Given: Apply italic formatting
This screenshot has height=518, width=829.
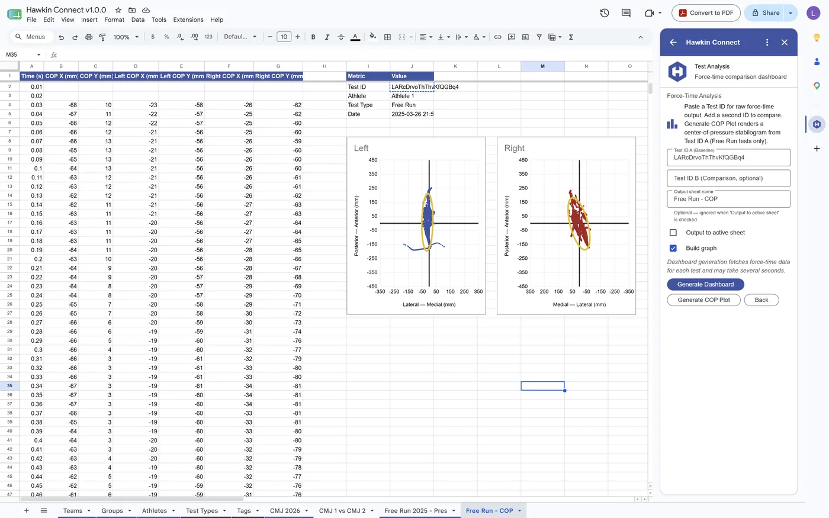Looking at the screenshot, I should (327, 37).
